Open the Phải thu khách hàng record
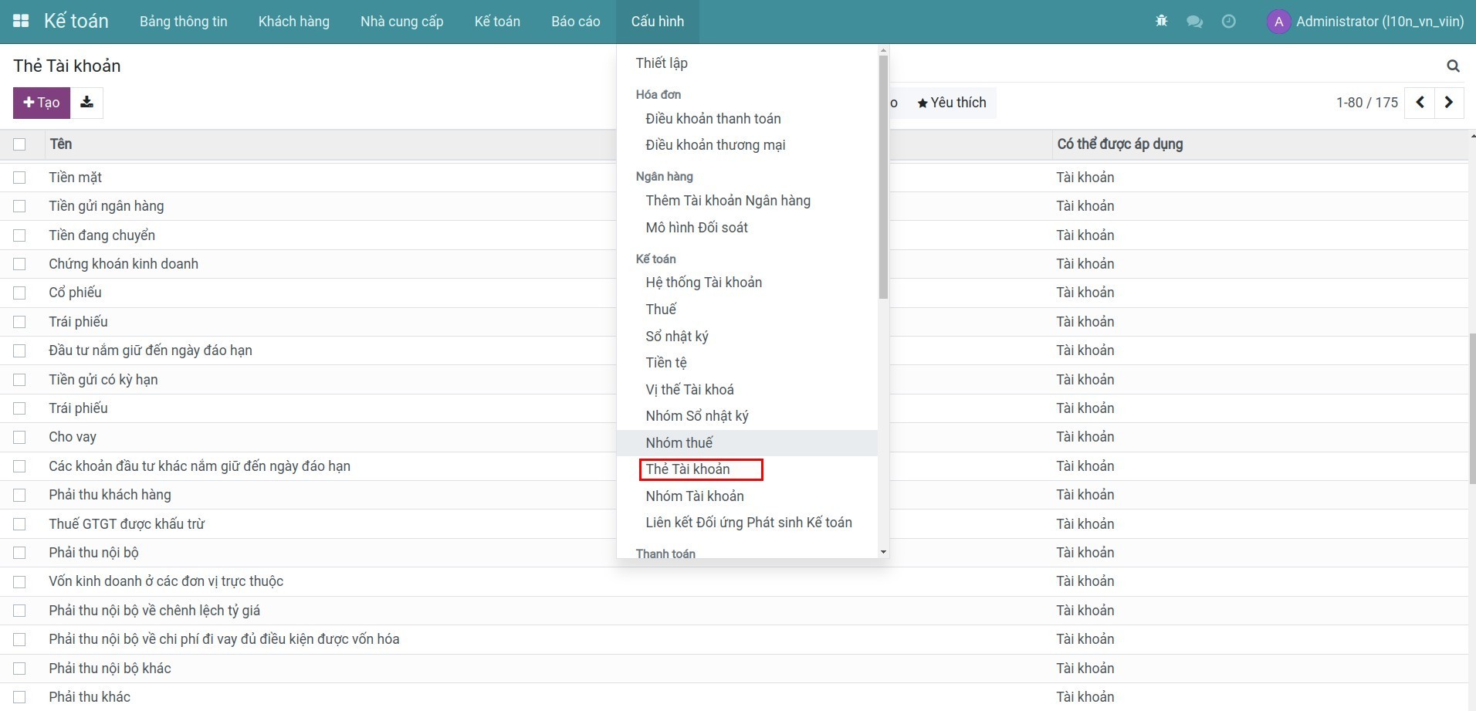The width and height of the screenshot is (1476, 711). pyautogui.click(x=110, y=495)
